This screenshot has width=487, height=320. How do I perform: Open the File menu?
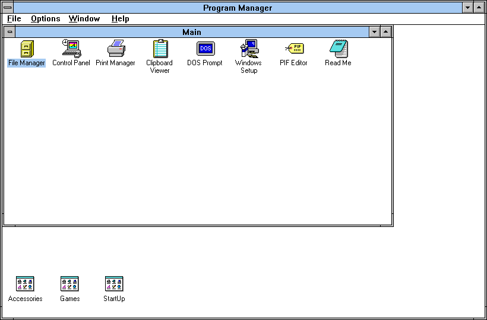(x=14, y=18)
